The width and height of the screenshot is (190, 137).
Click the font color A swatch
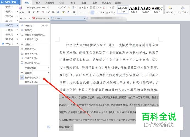point(68,12)
